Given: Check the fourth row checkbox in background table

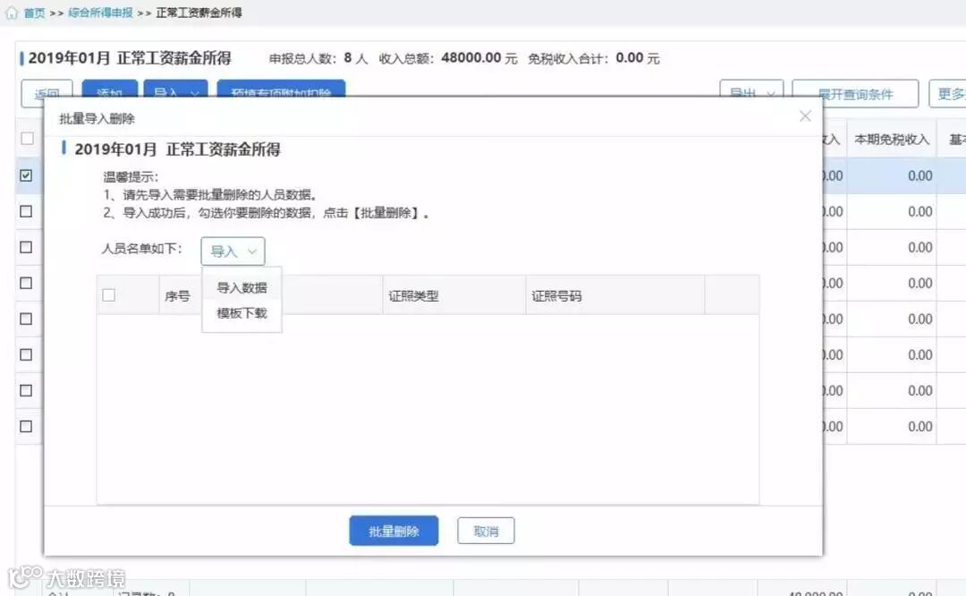Looking at the screenshot, I should coord(26,283).
